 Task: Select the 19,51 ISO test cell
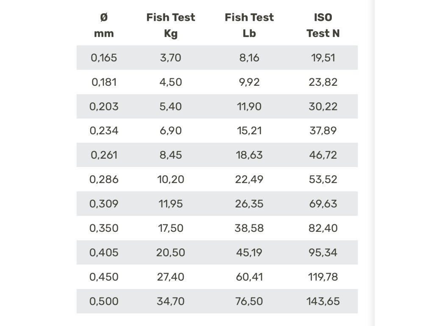click(x=323, y=58)
